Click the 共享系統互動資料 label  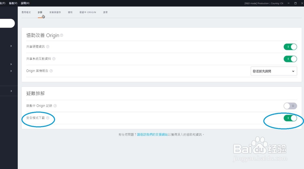39,59
